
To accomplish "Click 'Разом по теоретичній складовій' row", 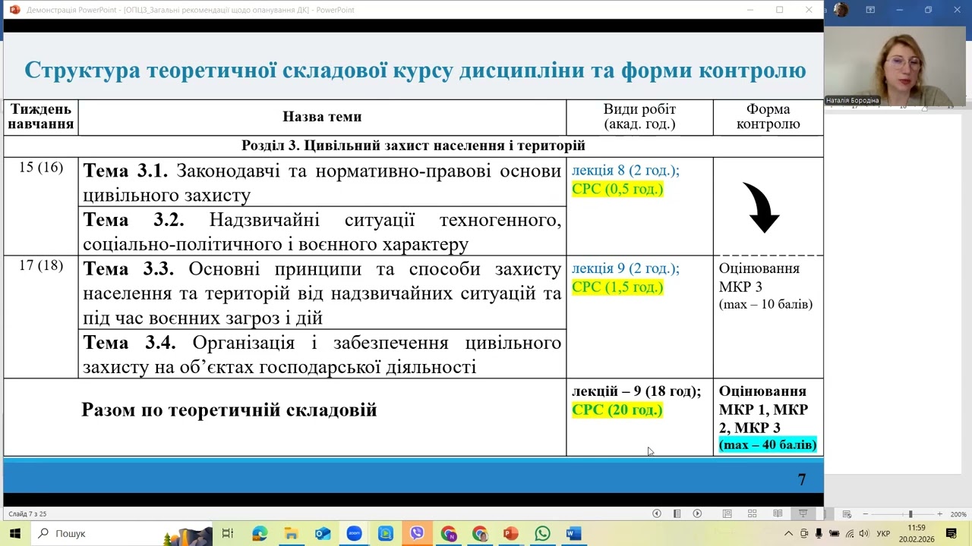I will tap(285, 417).
